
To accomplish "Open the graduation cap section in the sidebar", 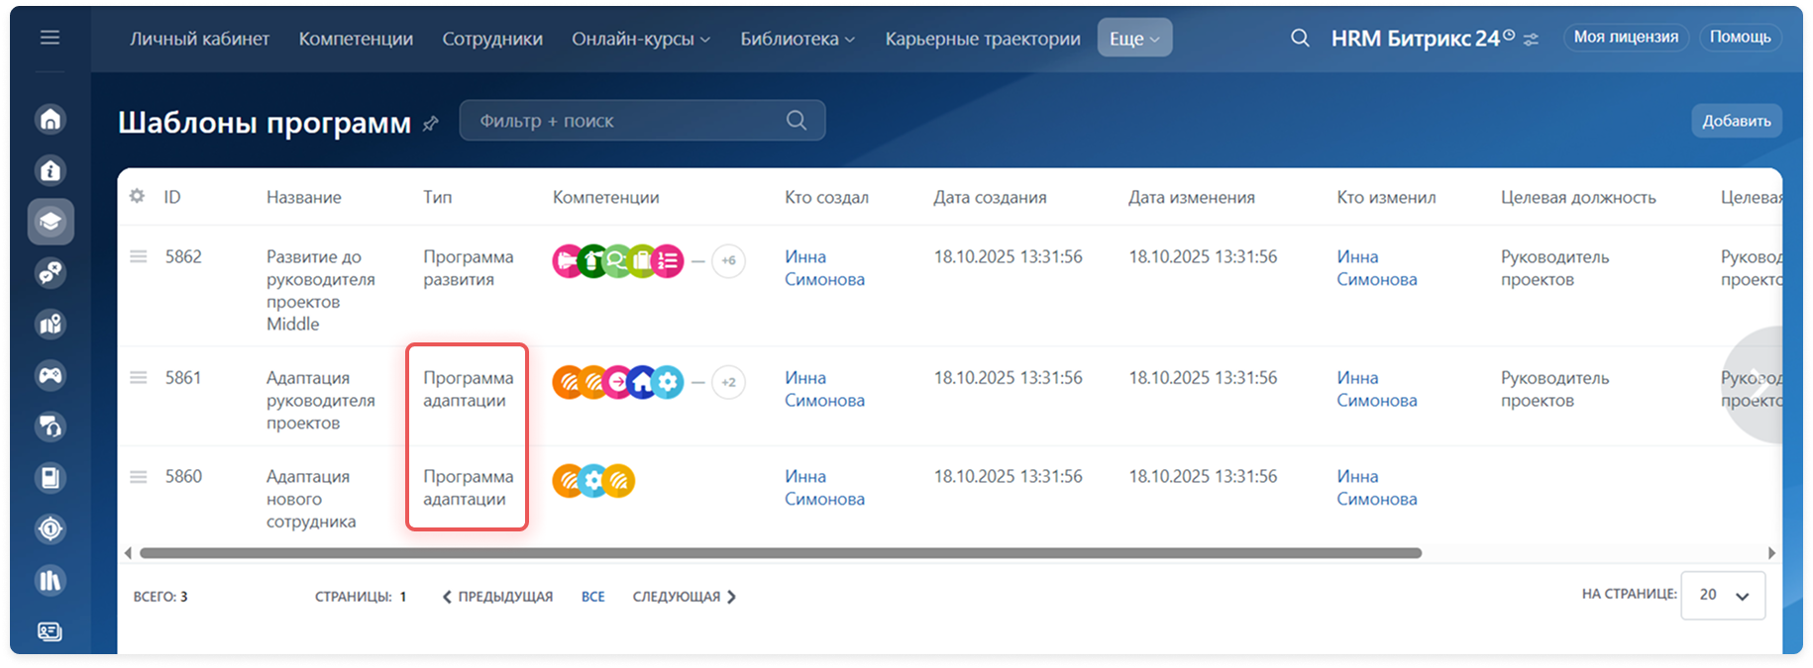I will pyautogui.click(x=51, y=222).
